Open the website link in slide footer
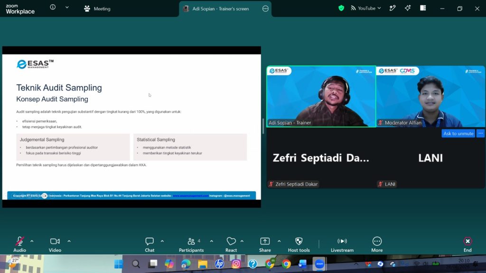This screenshot has width=486, height=273. click(x=191, y=196)
